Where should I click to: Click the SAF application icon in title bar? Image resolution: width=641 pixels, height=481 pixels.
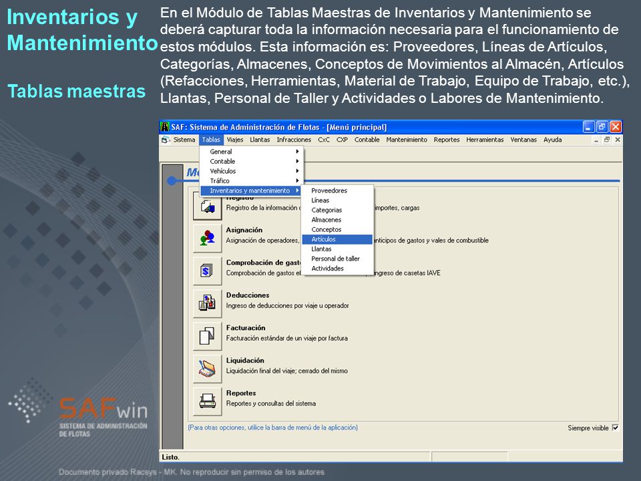click(x=165, y=127)
